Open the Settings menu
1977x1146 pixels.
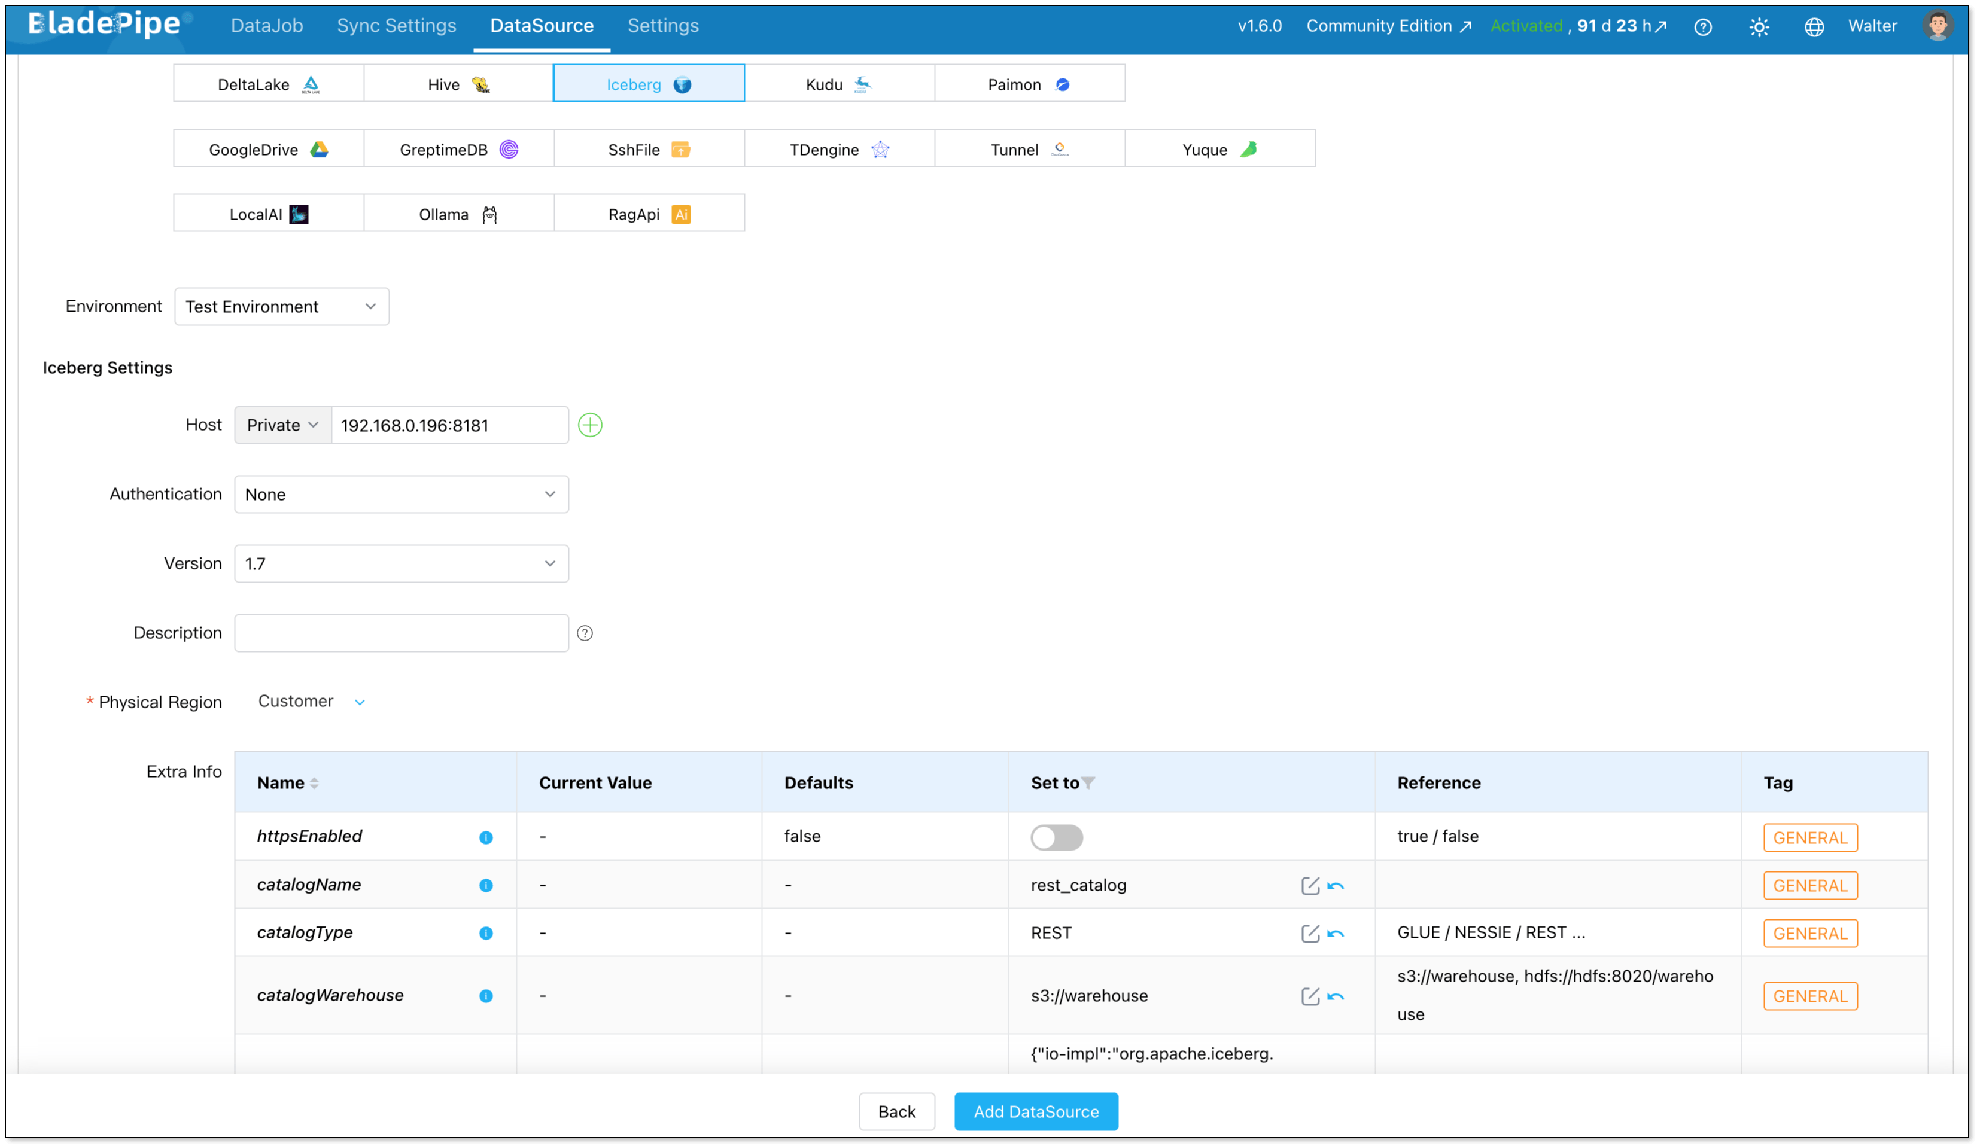tap(663, 26)
